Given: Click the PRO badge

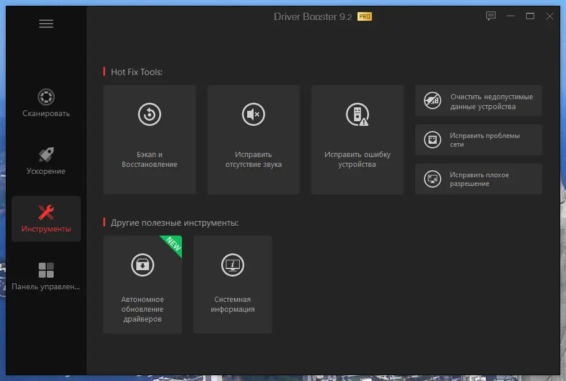Looking at the screenshot, I should coord(364,17).
